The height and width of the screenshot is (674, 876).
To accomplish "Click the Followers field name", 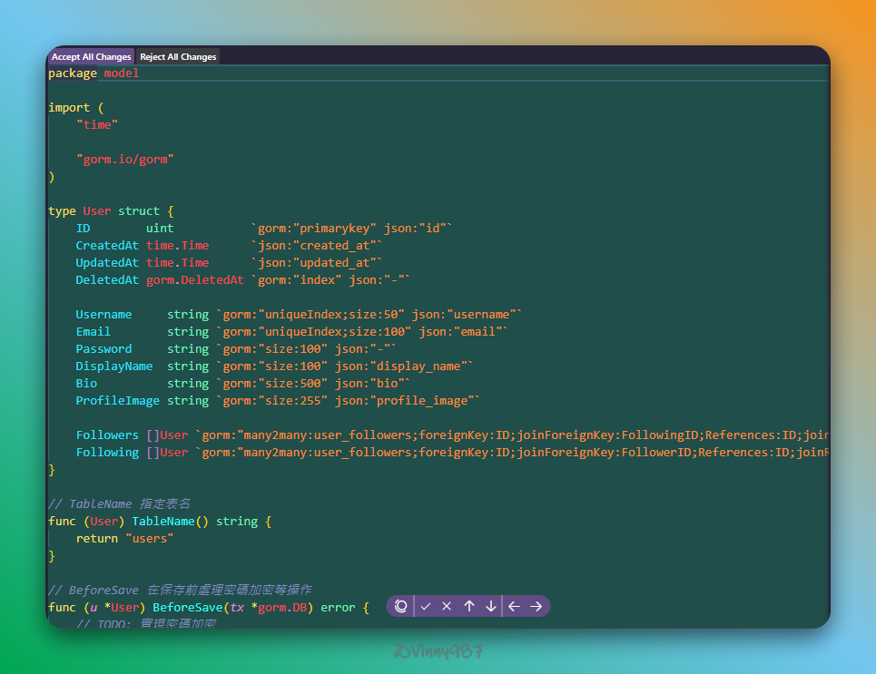I will [107, 435].
